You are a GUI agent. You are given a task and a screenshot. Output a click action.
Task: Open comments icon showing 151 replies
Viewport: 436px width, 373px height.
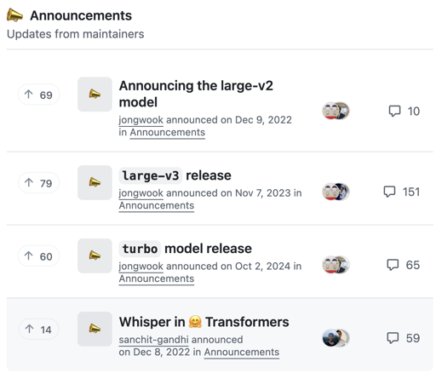[389, 192]
